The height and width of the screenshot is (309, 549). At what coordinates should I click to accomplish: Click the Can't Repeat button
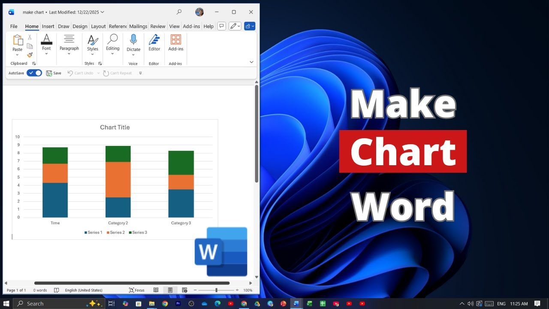coord(117,73)
